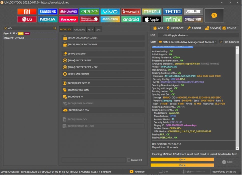Run [BROM] Relock Bootloader
Image resolution: width=242 pixels, height=175 pixels.
click(x=103, y=44)
